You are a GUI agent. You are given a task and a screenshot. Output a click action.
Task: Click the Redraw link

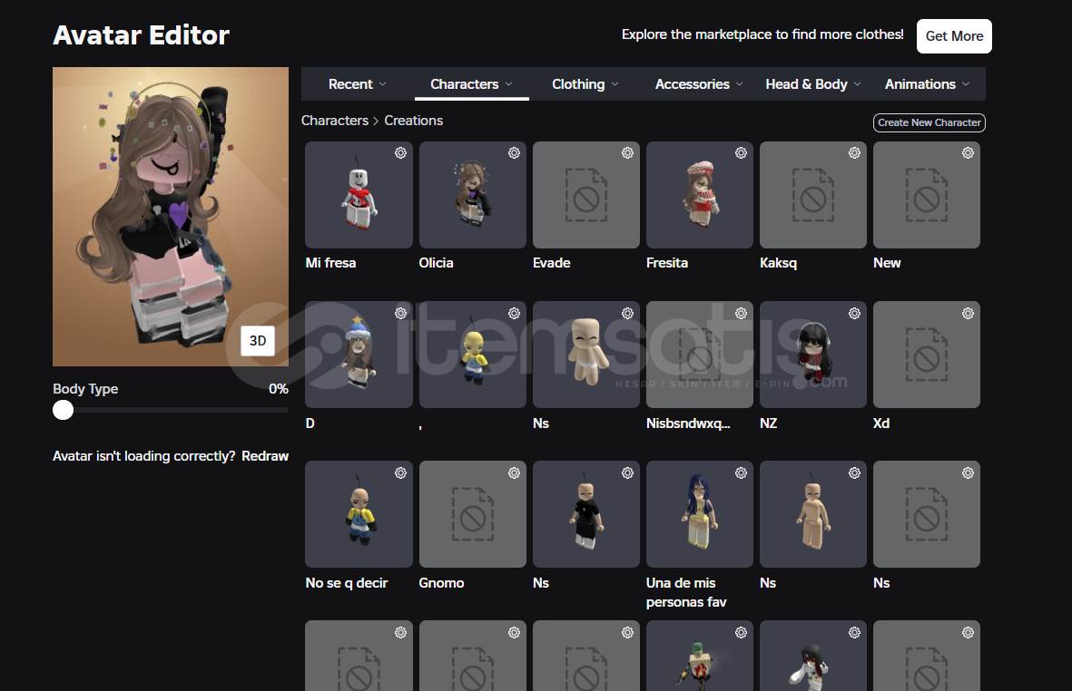pos(264,456)
